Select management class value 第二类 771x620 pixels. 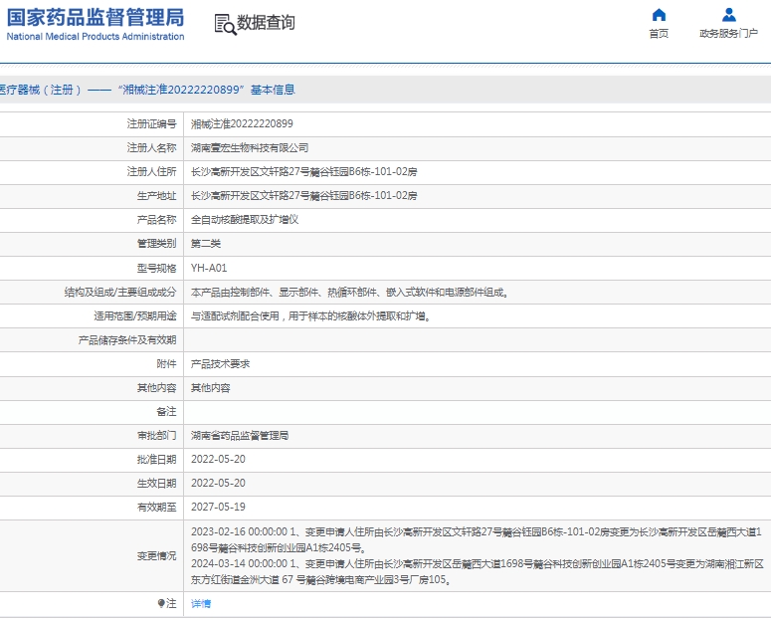[x=206, y=244]
